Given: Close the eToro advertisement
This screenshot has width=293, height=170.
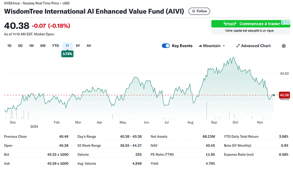Looking at the screenshot, I should tap(288, 22).
